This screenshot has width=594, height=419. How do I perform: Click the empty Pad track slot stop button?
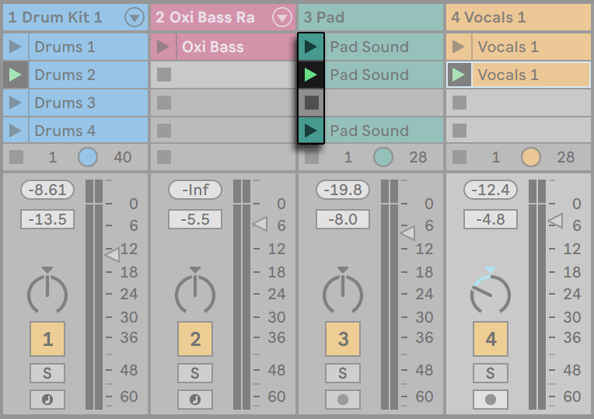click(x=311, y=103)
